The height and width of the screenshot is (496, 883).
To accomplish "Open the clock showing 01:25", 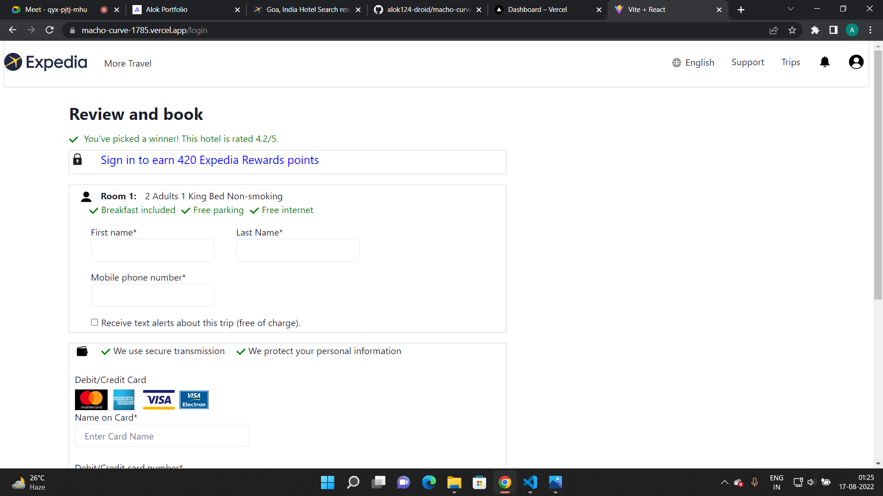I will [856, 482].
